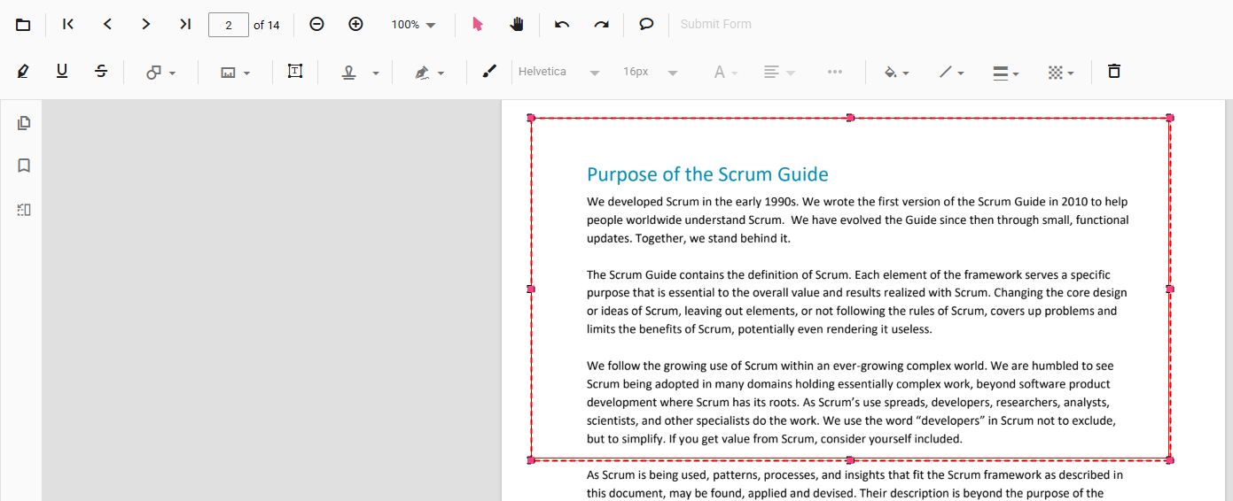The image size is (1233, 501).
Task: Enable the text selection cursor tool
Action: (478, 25)
